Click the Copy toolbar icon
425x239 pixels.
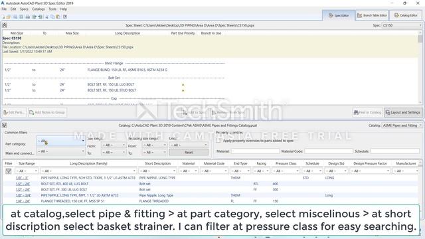pyautogui.click(x=52, y=17)
